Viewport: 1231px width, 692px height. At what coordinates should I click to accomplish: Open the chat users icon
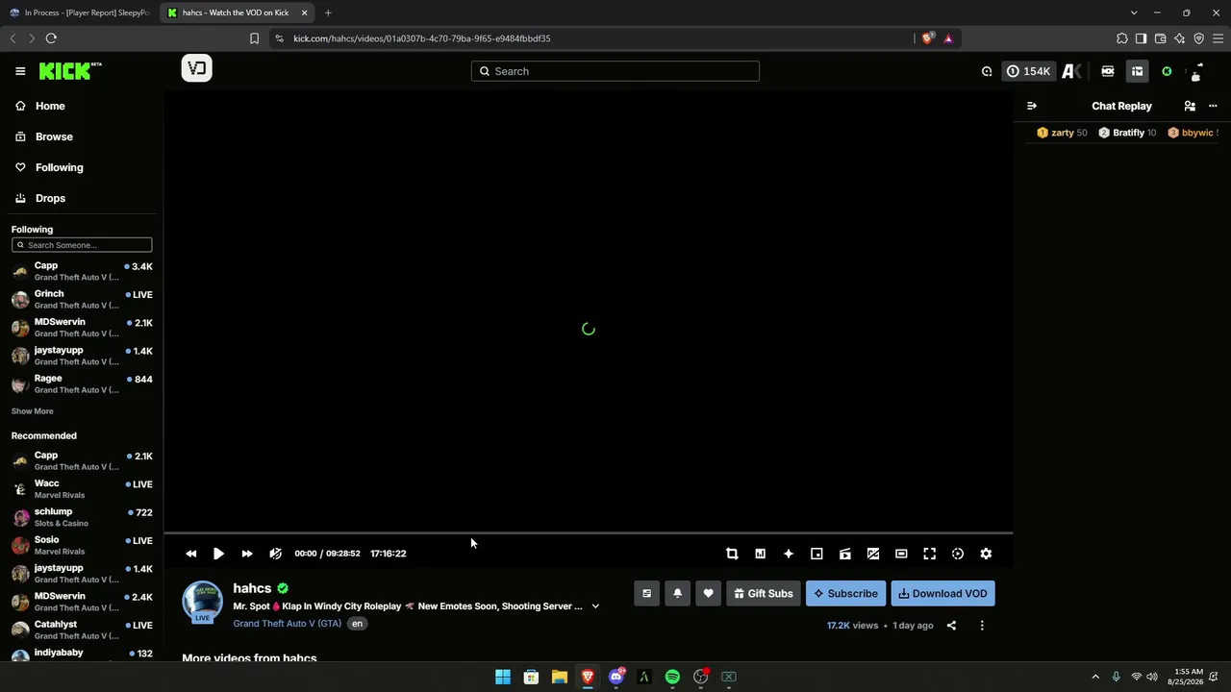1190,106
